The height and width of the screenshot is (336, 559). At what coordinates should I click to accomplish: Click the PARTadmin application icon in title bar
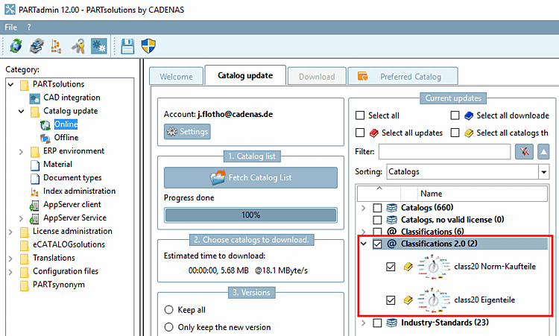click(10, 9)
